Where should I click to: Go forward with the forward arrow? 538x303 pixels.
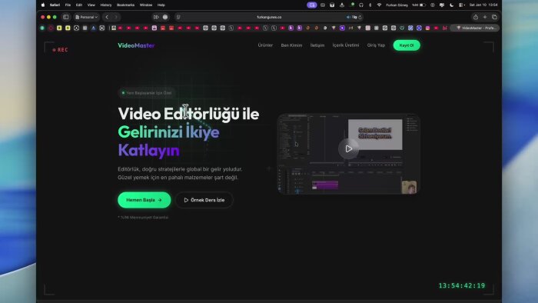tap(116, 17)
